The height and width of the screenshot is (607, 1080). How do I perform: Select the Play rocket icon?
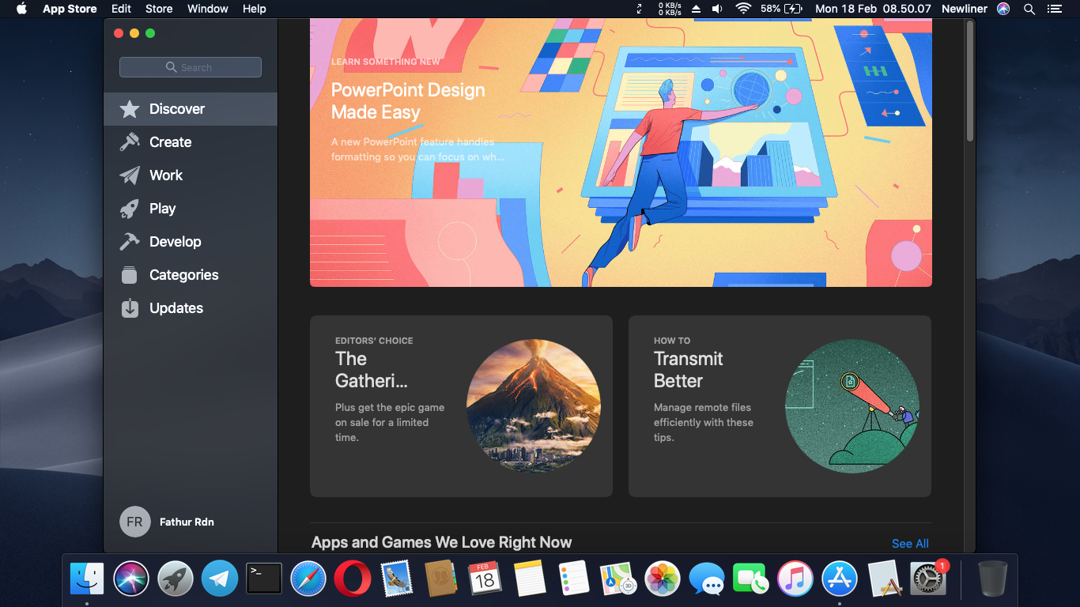pos(130,209)
